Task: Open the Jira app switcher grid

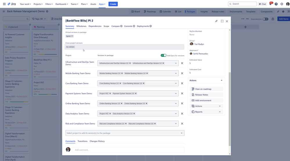Action: [x=4, y=4]
